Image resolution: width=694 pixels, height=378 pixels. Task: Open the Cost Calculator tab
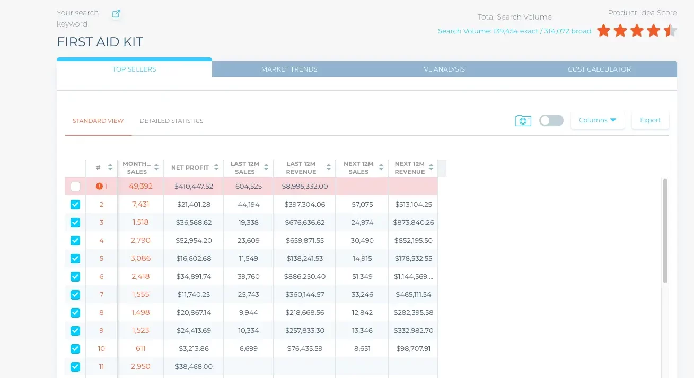599,69
